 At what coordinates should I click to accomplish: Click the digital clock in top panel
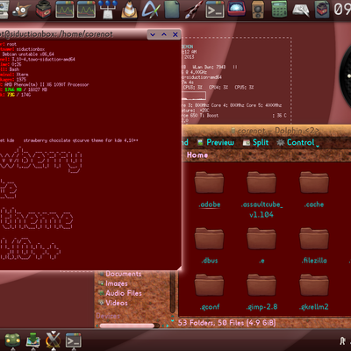[342, 10]
